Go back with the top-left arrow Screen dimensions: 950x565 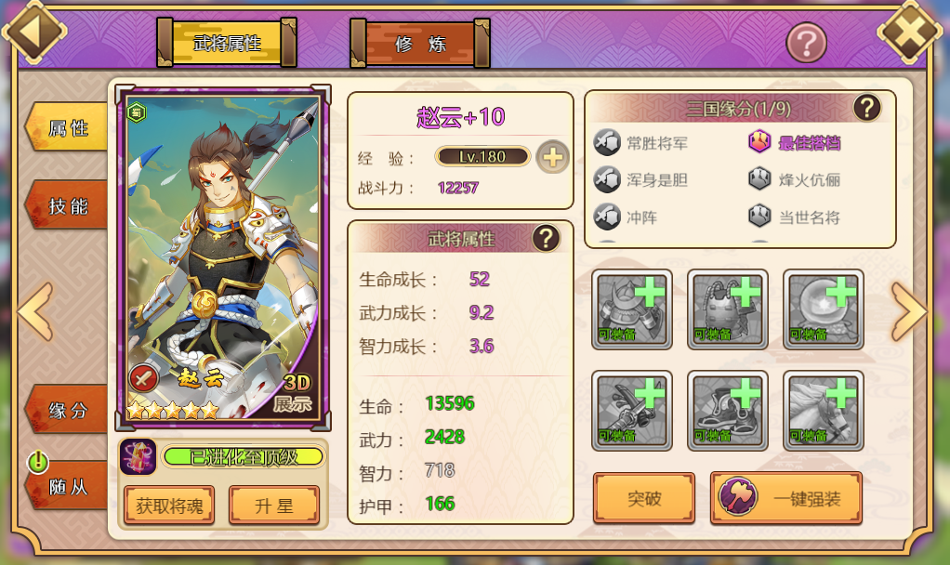click(33, 31)
